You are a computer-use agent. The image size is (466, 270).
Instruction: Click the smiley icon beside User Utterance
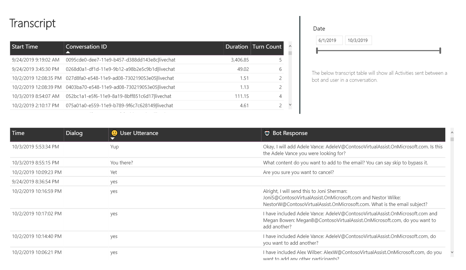[x=114, y=133]
